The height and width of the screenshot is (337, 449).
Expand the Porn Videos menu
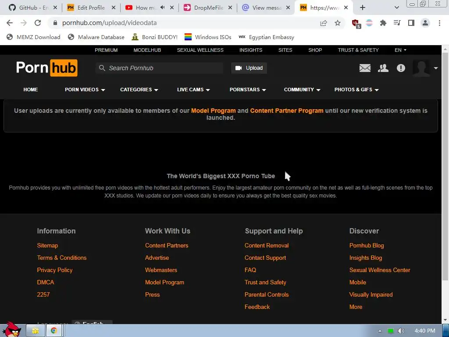[x=85, y=90]
